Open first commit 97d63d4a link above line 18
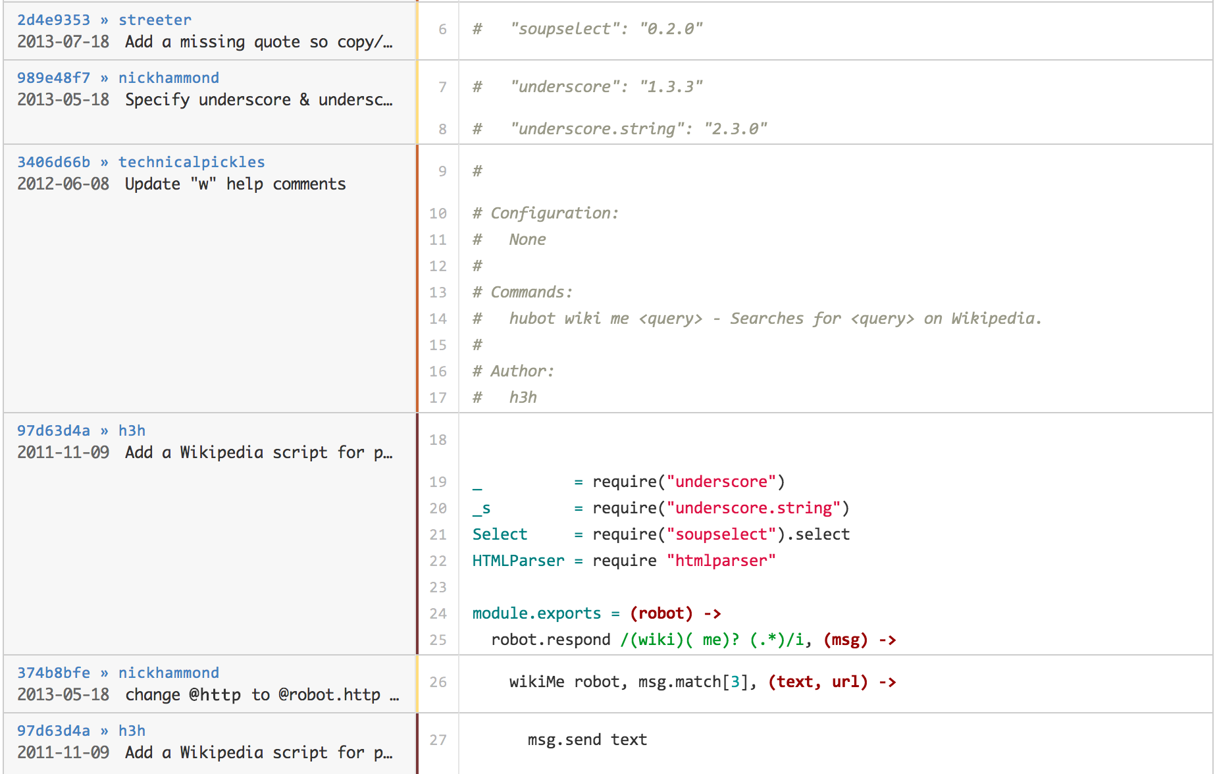 53,430
